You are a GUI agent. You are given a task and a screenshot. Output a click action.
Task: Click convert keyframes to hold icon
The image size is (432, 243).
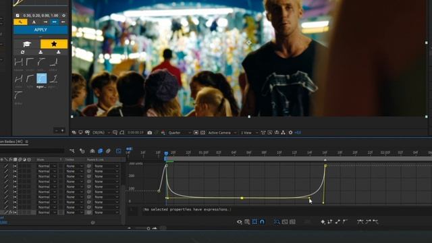coord(330,222)
